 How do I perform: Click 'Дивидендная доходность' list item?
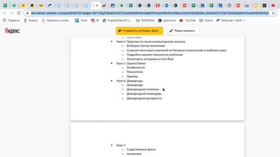pos(144,98)
